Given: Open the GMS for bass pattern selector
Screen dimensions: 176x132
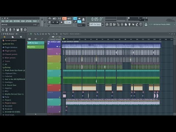Looking at the screenshot, I should click(x=95, y=25).
